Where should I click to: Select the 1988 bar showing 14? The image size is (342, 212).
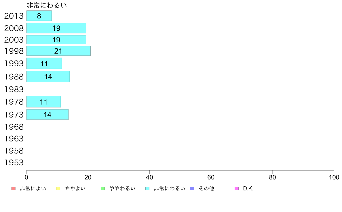[48, 76]
